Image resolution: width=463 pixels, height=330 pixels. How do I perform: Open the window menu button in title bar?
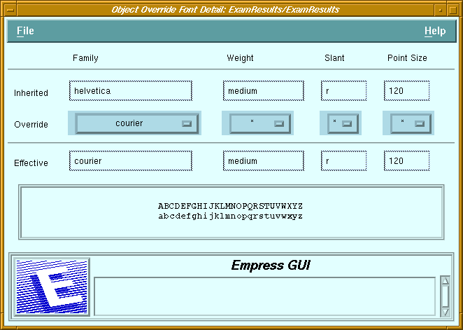point(10,10)
